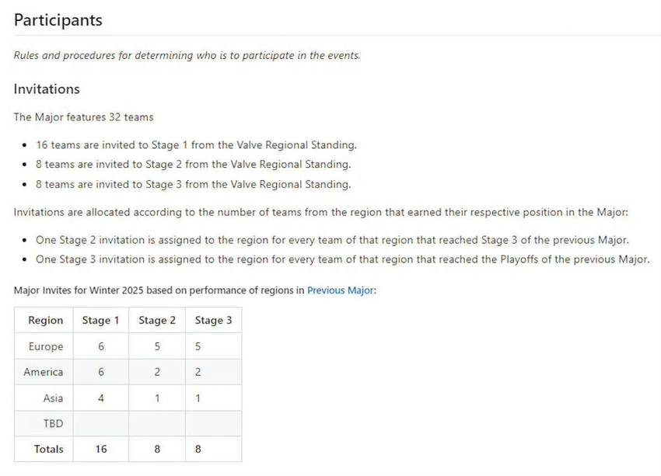Select the Stage 1 column header

click(101, 320)
